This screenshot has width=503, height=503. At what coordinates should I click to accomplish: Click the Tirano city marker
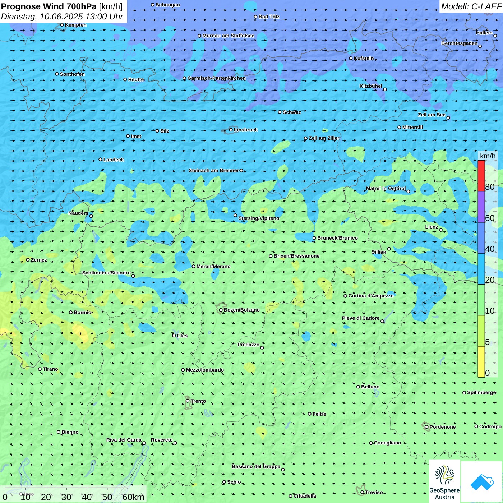click(x=40, y=369)
